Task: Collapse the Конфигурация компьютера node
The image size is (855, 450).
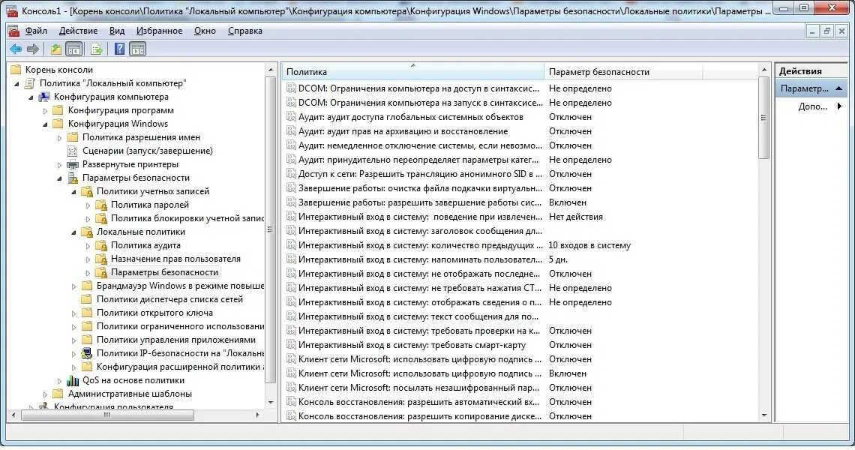Action: click(31, 97)
